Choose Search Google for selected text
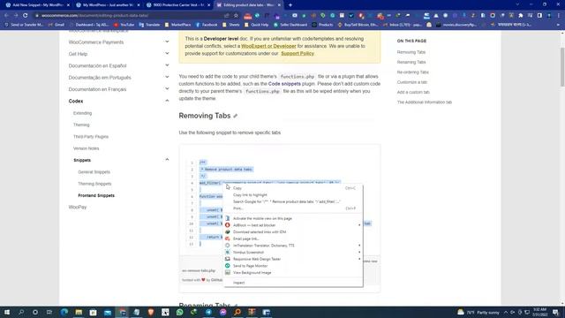Viewport: 565px width, 318px height. 293,201
